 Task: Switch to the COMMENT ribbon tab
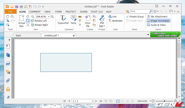point(35,12)
